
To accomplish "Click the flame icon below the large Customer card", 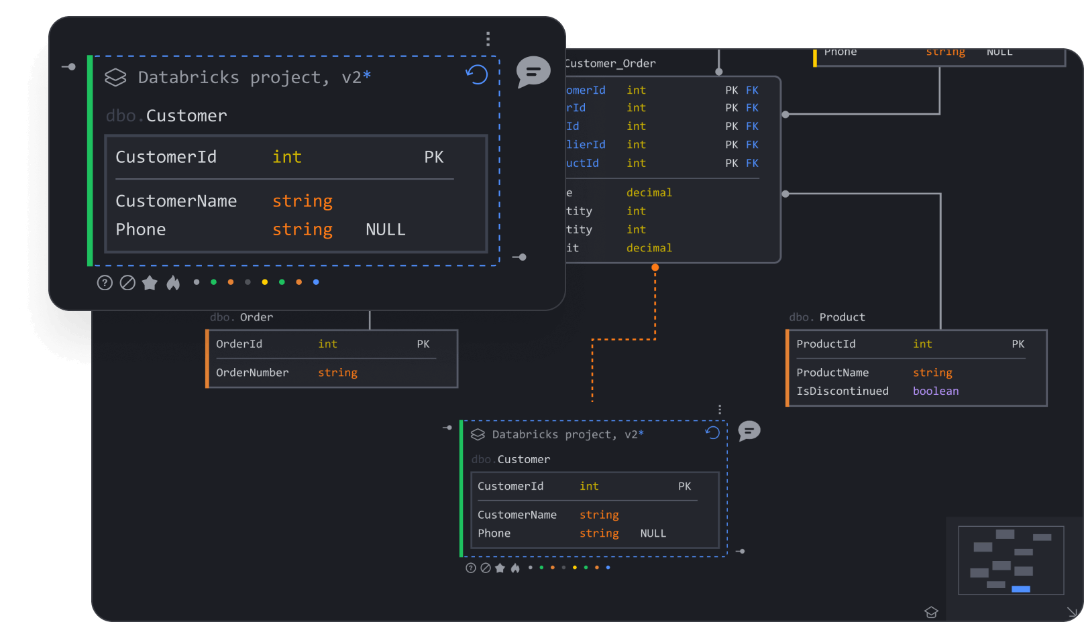I will click(173, 283).
